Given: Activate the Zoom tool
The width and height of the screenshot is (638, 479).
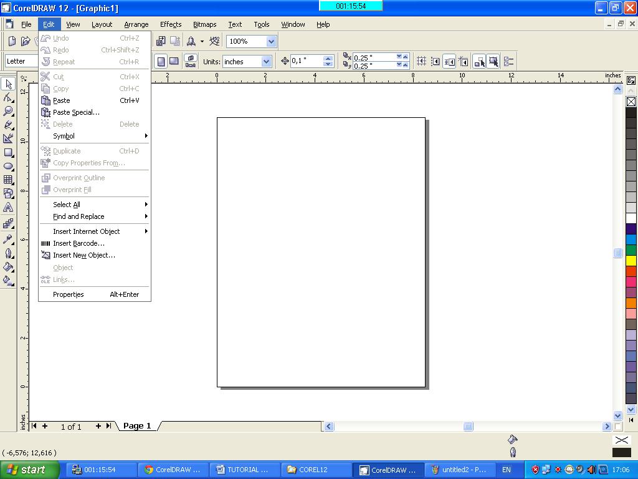Looking at the screenshot, I should click(8, 111).
